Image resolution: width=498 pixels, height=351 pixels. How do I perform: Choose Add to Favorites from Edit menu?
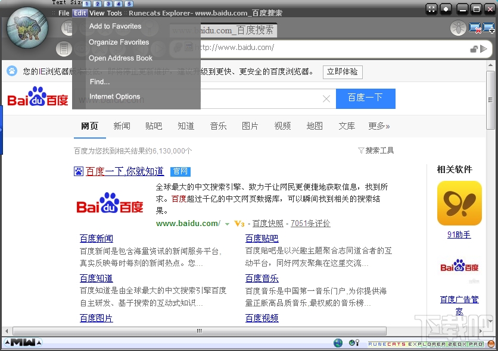(115, 26)
